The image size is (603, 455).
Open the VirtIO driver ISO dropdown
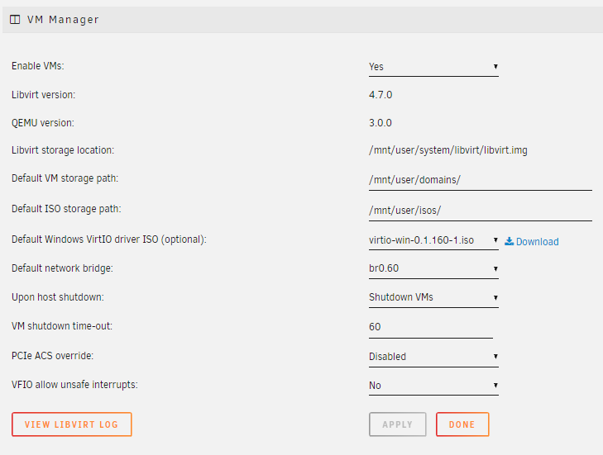click(433, 240)
